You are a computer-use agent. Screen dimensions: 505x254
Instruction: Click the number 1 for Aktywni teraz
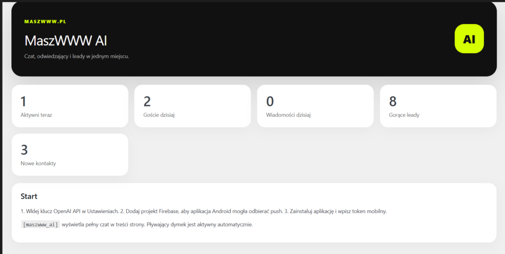[x=23, y=102]
